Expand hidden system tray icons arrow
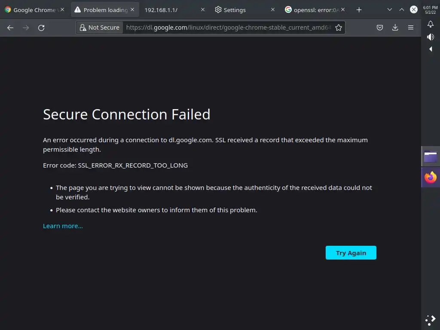The image size is (440, 330). [431, 49]
